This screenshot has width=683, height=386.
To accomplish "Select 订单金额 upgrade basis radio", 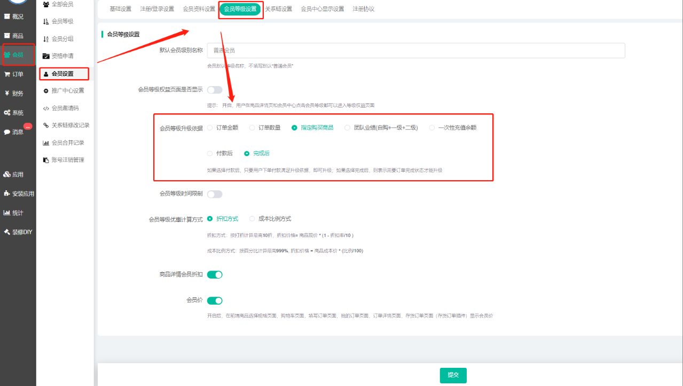I will pyautogui.click(x=210, y=128).
